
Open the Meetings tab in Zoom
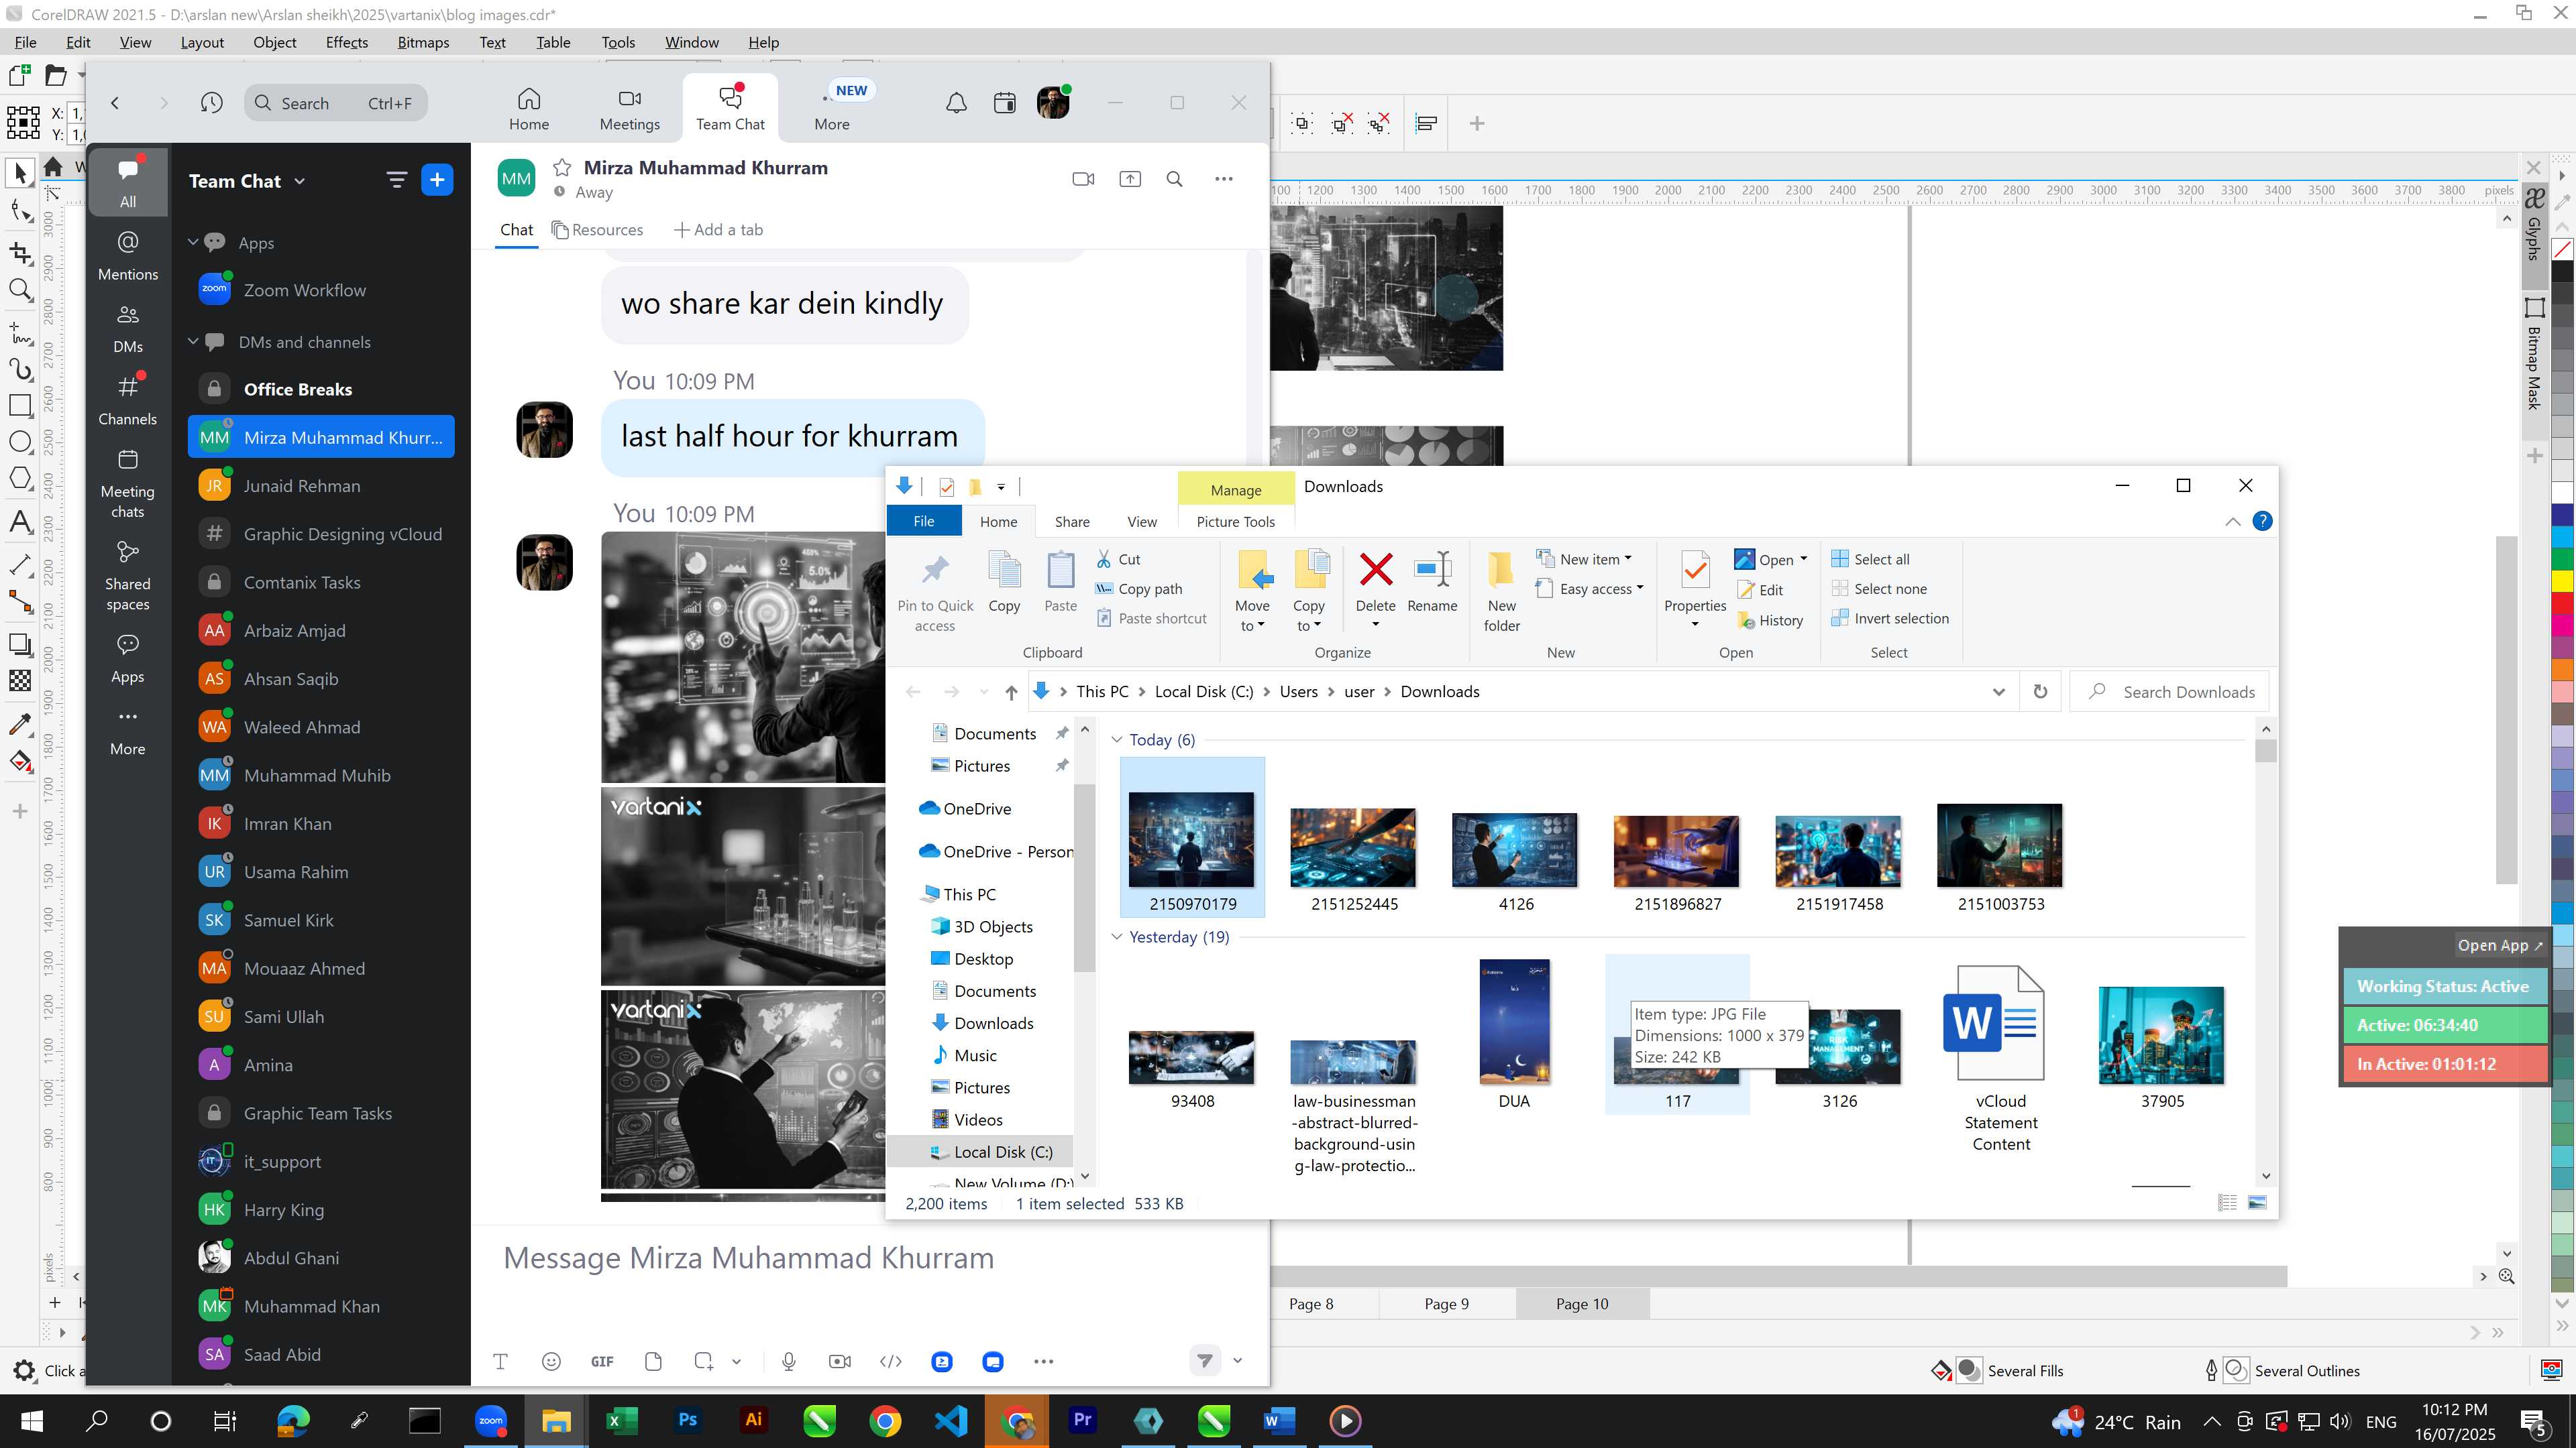[x=629, y=110]
